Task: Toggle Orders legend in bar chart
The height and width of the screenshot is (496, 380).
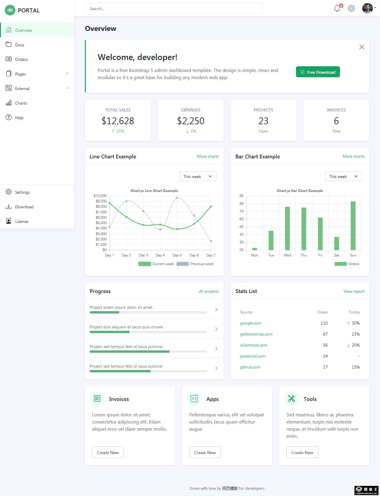Action: 347,264
